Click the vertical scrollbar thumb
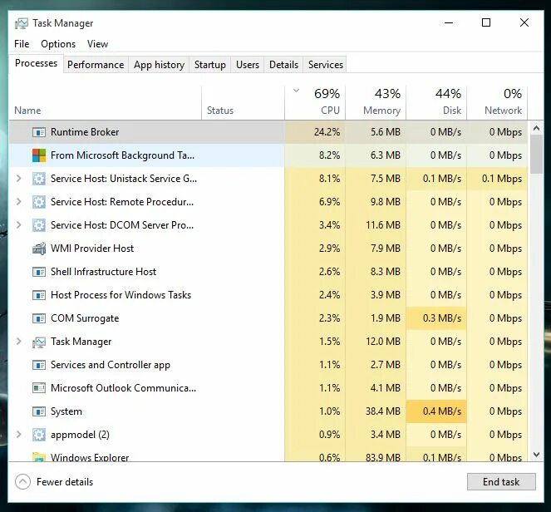The height and width of the screenshot is (512, 551). point(536,155)
